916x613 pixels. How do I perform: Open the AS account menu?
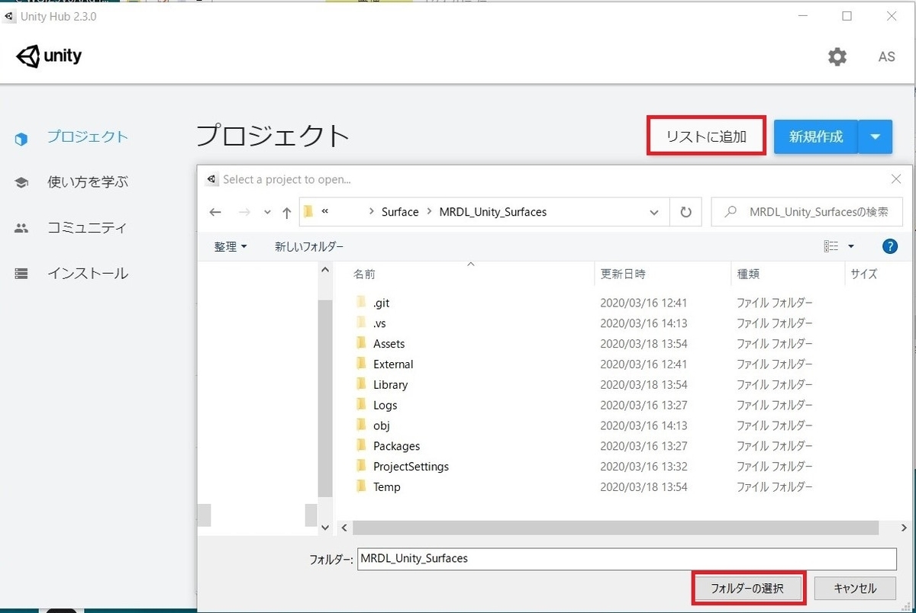coord(886,56)
